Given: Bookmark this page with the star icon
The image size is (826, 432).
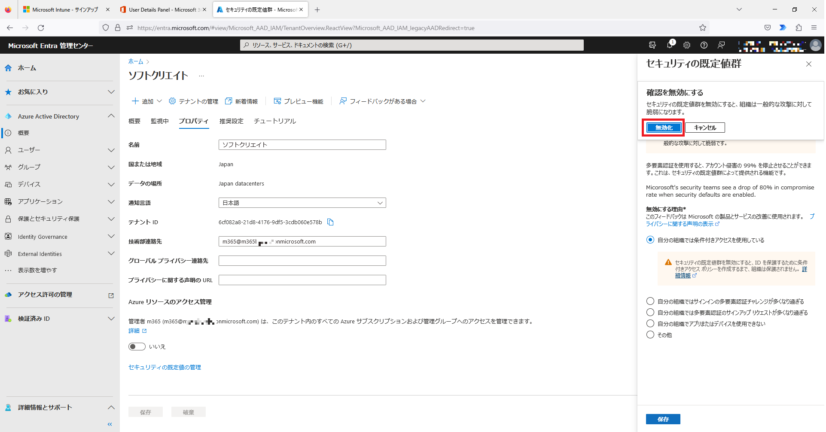Looking at the screenshot, I should [703, 28].
